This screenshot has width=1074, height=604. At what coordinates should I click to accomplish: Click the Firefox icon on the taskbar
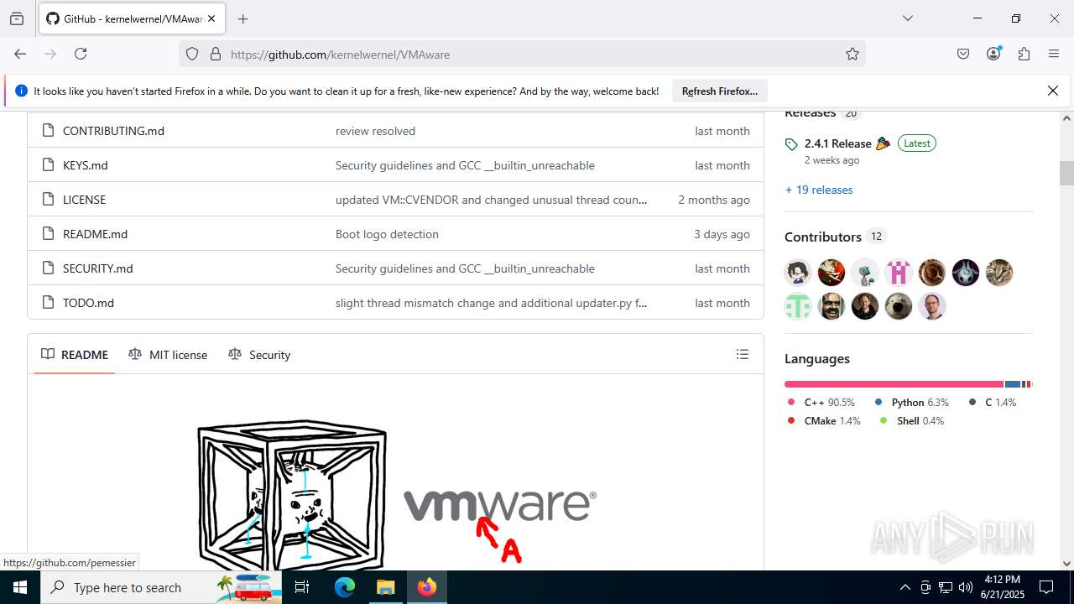[427, 587]
